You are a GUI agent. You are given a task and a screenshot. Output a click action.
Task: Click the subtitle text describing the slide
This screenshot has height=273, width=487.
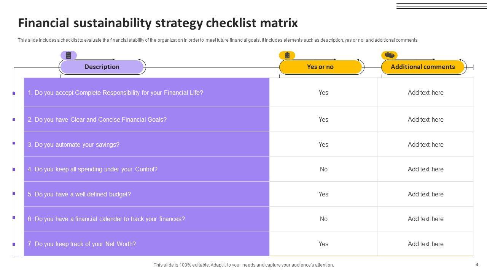218,40
